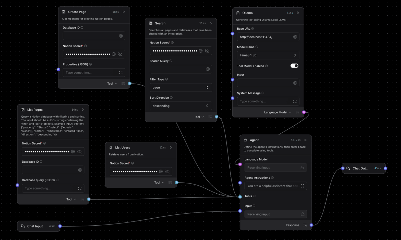The height and width of the screenshot is (240, 401).
Task: Click the globe icon in List Users Notion Secret
Action: pos(161,171)
